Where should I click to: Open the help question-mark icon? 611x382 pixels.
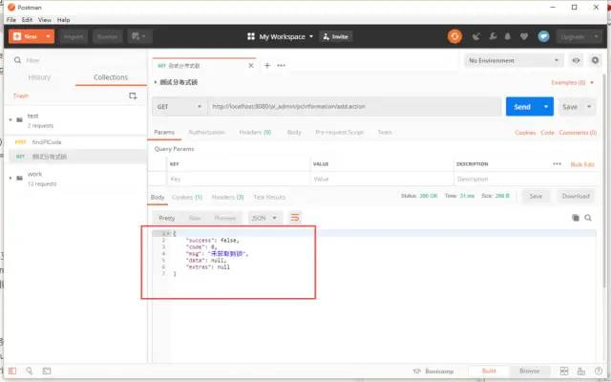tap(599, 371)
